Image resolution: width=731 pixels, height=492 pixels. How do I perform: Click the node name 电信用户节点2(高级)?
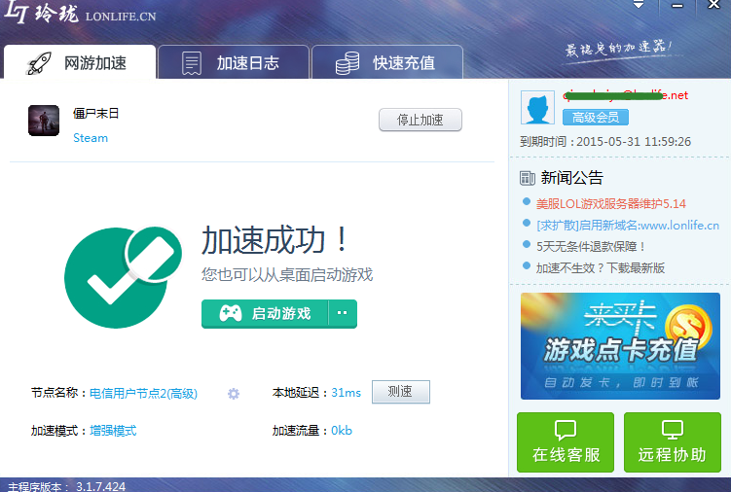click(x=144, y=393)
